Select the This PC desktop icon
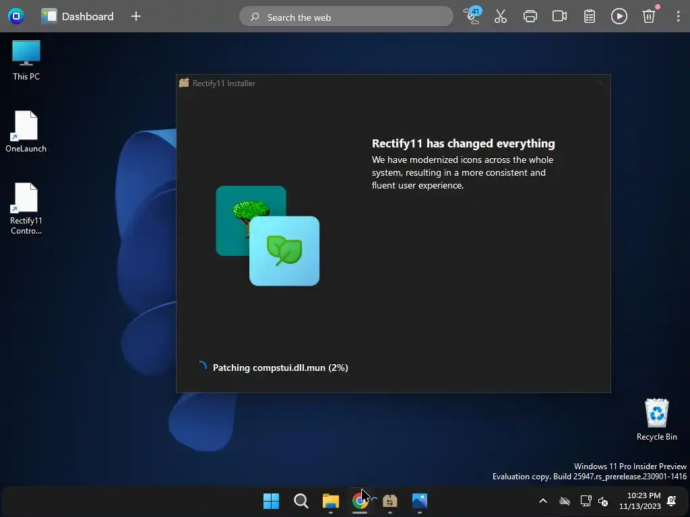This screenshot has height=517, width=690. pyautogui.click(x=26, y=60)
